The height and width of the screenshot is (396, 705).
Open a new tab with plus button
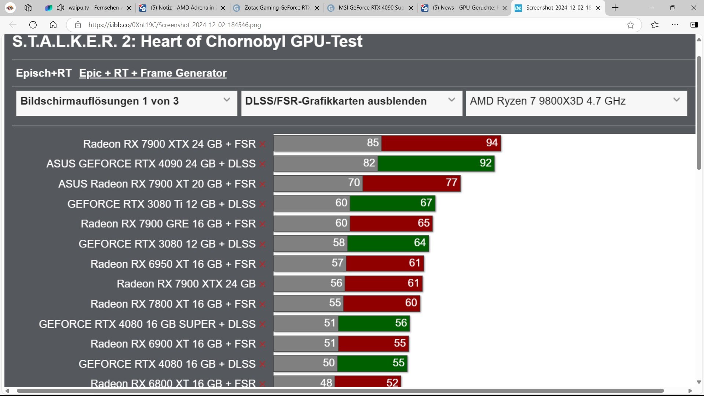pyautogui.click(x=615, y=8)
